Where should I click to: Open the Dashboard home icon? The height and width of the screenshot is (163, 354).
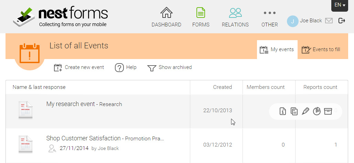[x=167, y=13]
